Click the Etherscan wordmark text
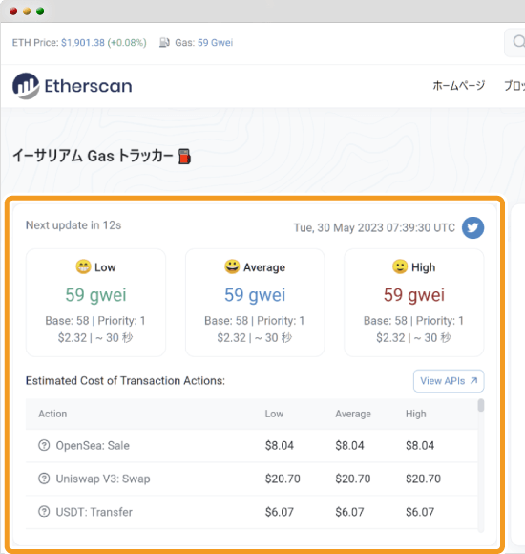 pyautogui.click(x=88, y=86)
